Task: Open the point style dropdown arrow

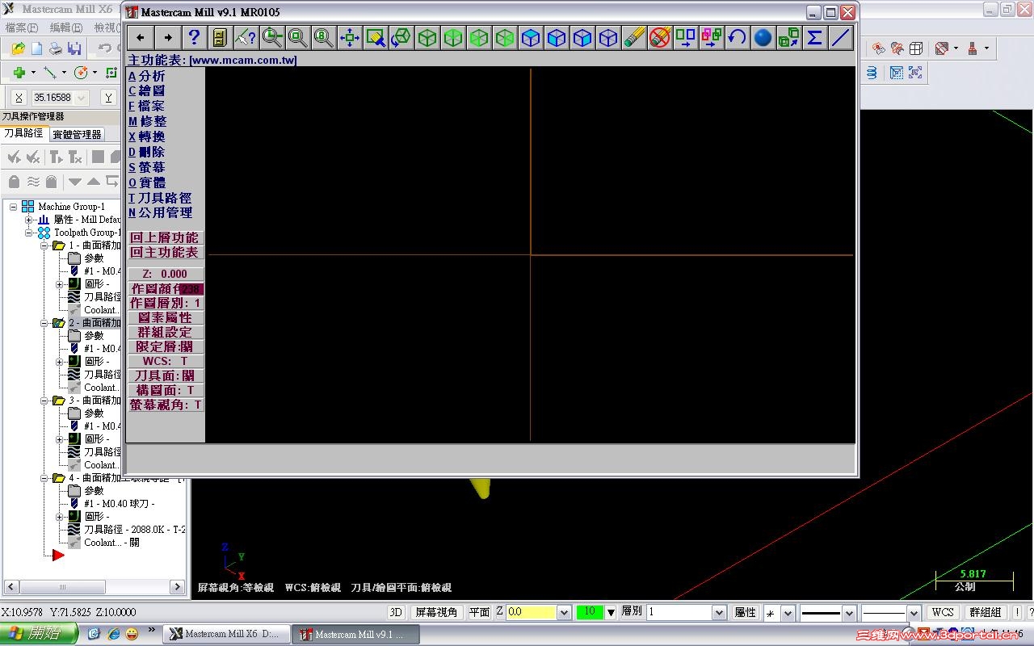Action: coord(788,613)
